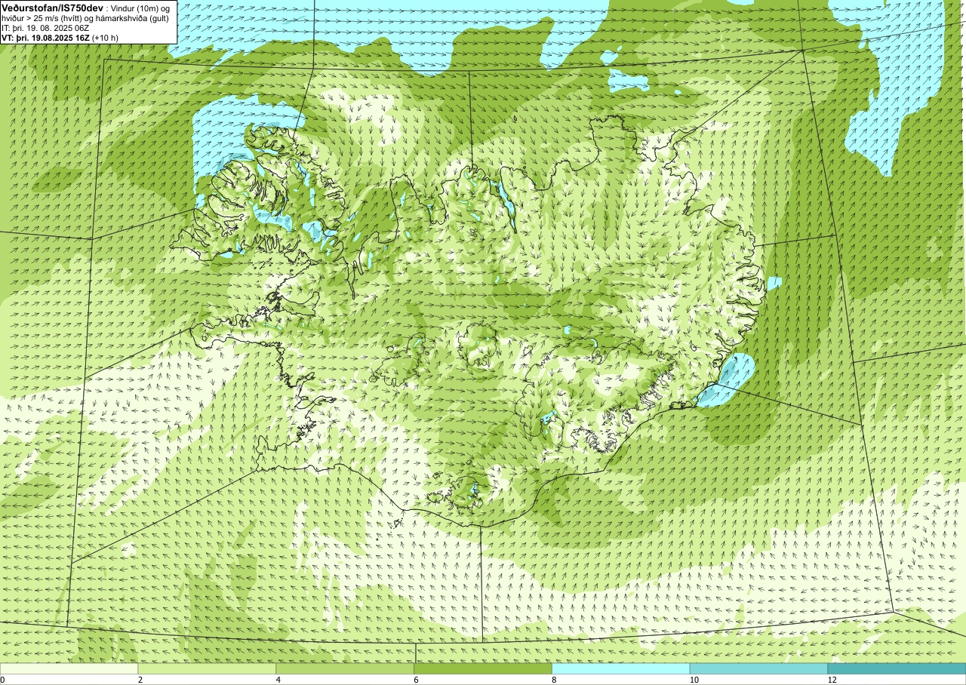The image size is (966, 685).
Task: Click the legend label '0'
Action: pyautogui.click(x=3, y=680)
